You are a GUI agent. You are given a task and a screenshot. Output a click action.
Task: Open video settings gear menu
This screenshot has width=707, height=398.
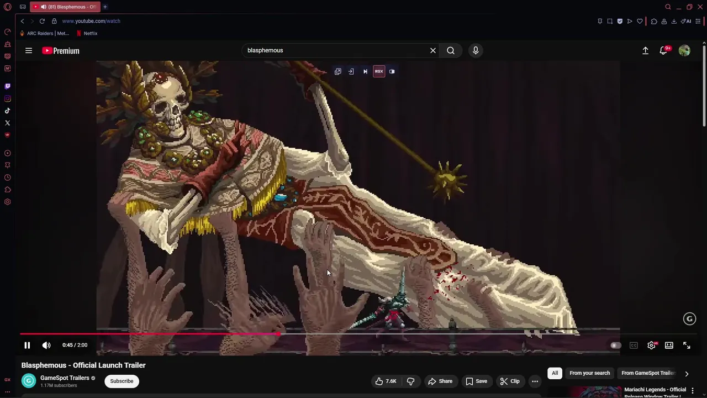click(x=651, y=345)
